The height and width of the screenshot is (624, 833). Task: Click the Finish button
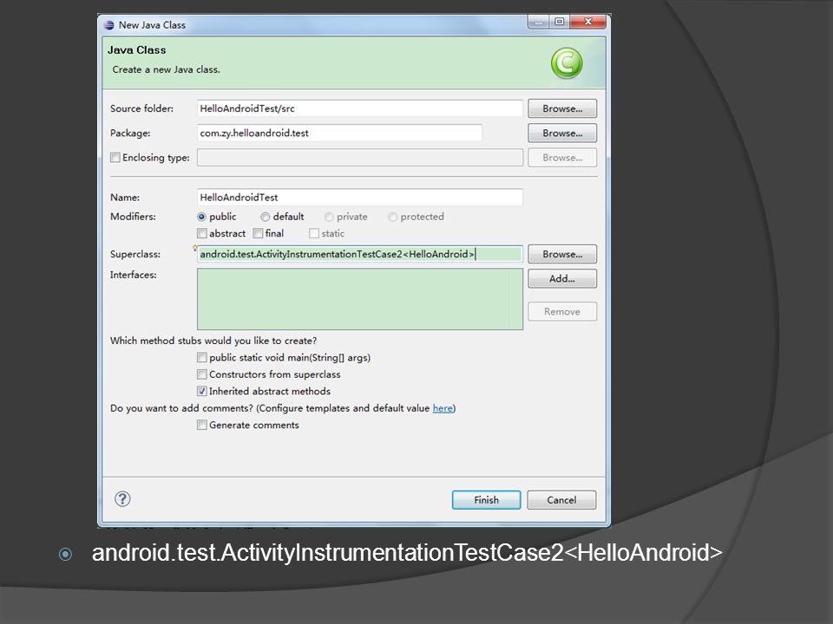[x=486, y=500]
